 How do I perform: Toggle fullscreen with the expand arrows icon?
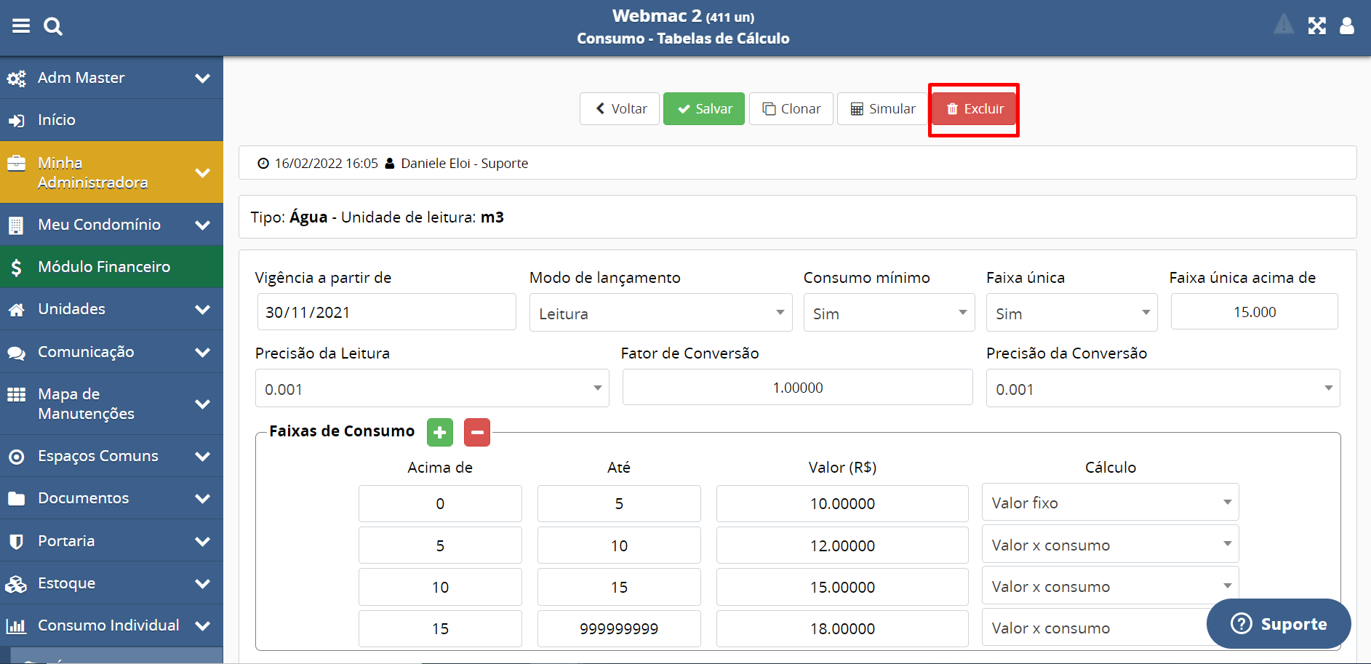tap(1317, 26)
